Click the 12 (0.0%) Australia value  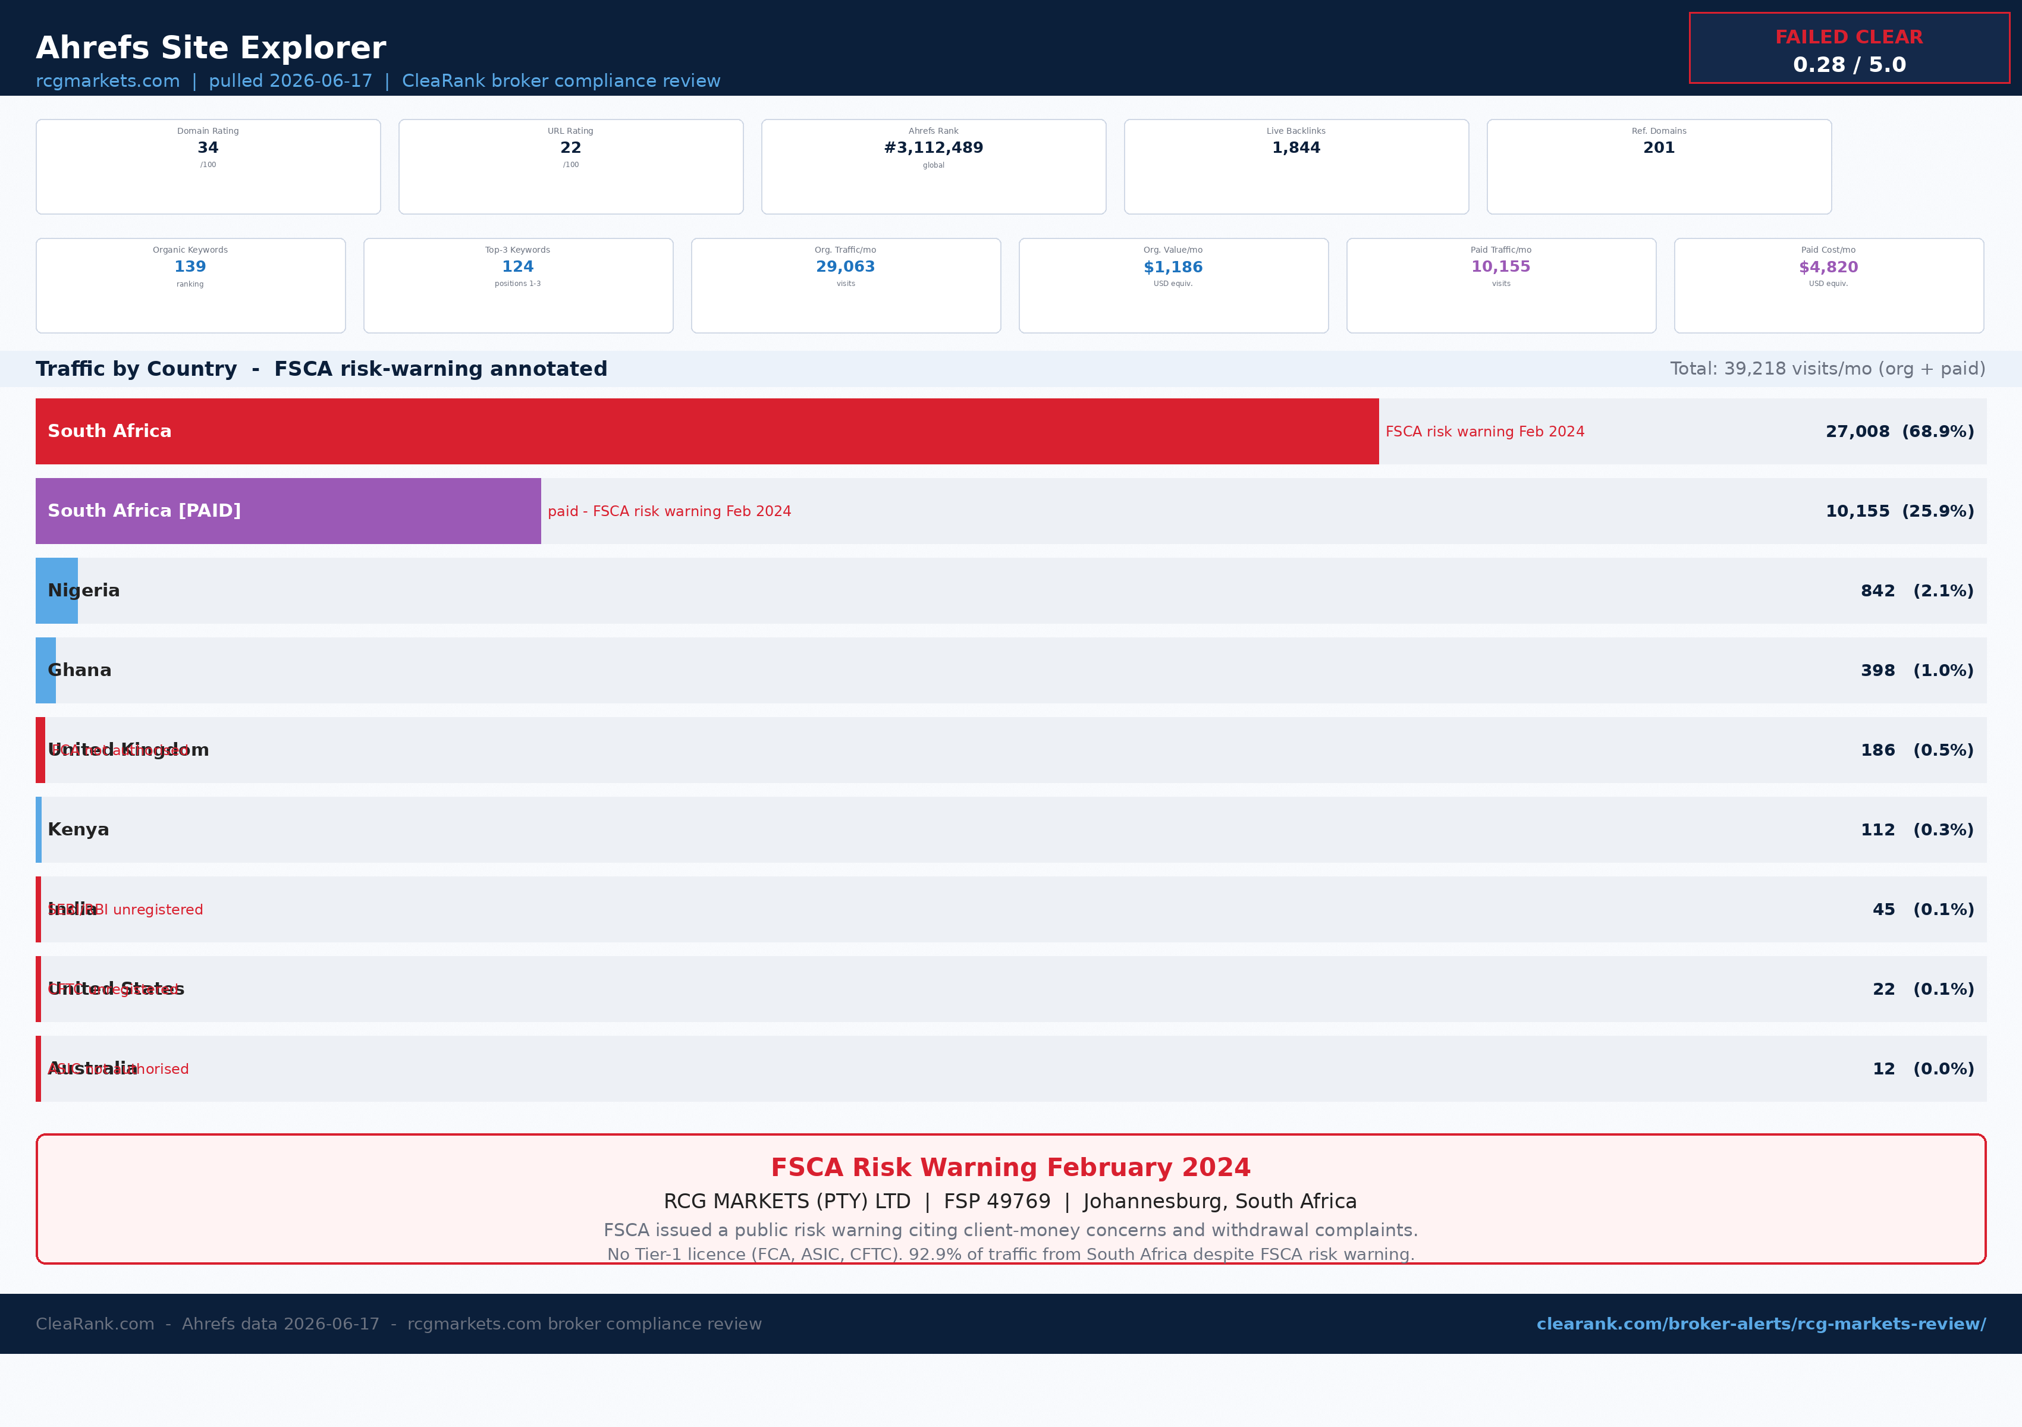pos(1923,1068)
